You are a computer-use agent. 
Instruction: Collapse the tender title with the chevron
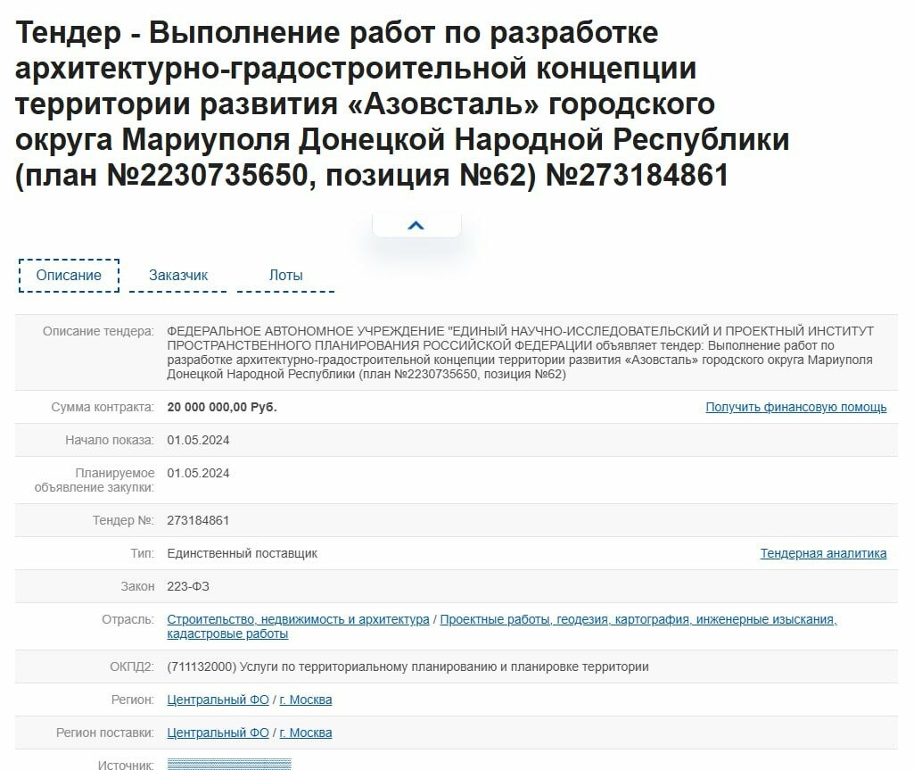coord(416,225)
